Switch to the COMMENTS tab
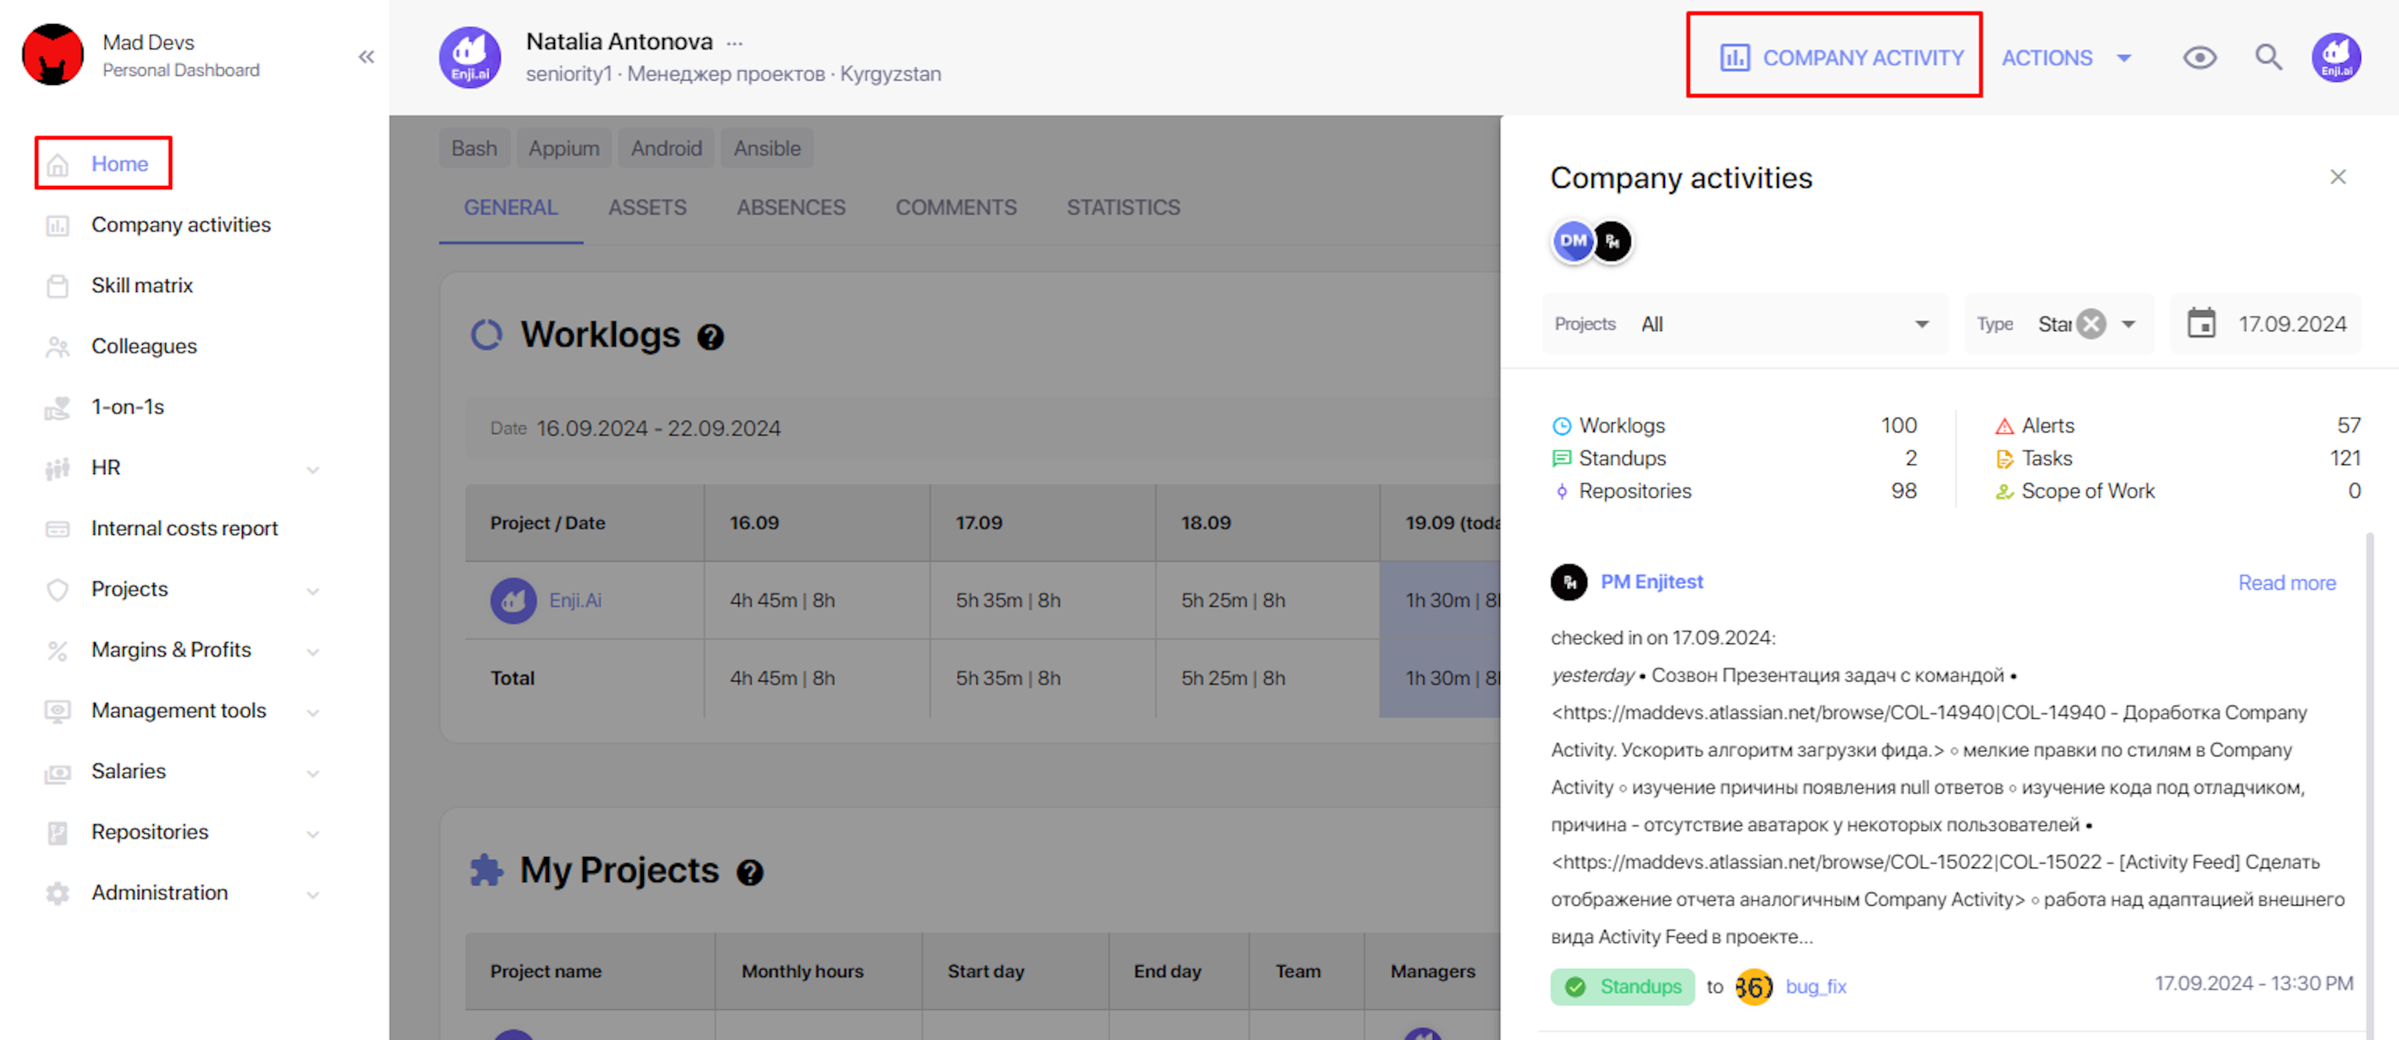The image size is (2399, 1040). pos(957,208)
